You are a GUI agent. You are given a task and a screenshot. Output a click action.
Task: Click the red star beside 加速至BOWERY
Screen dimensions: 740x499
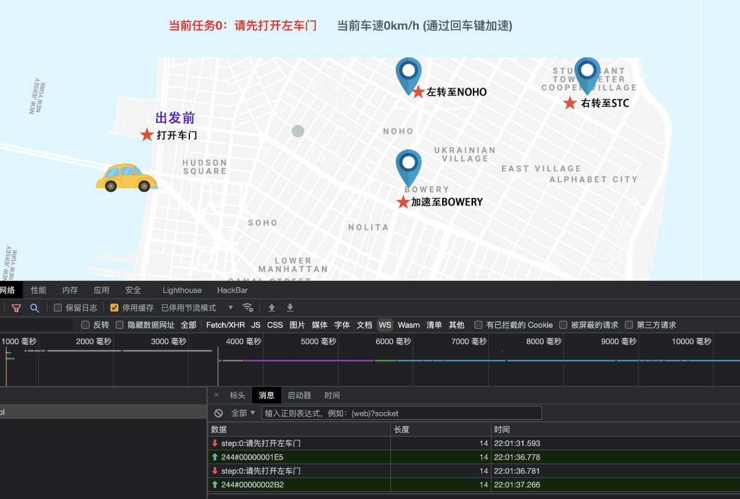pyautogui.click(x=403, y=202)
